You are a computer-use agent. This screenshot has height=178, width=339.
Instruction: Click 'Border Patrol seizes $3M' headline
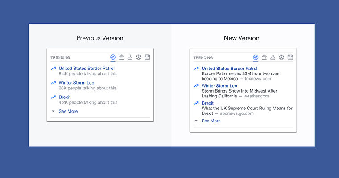(x=240, y=76)
